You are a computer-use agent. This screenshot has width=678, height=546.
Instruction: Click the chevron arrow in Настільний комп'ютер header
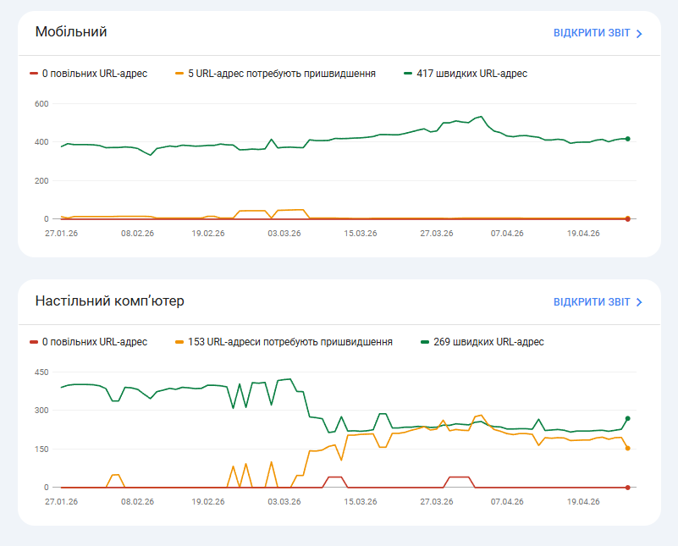[640, 302]
